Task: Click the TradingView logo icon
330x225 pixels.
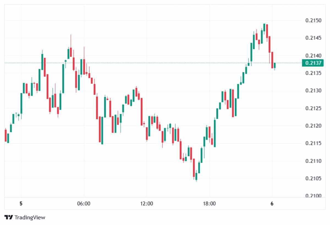Action: 8,217
